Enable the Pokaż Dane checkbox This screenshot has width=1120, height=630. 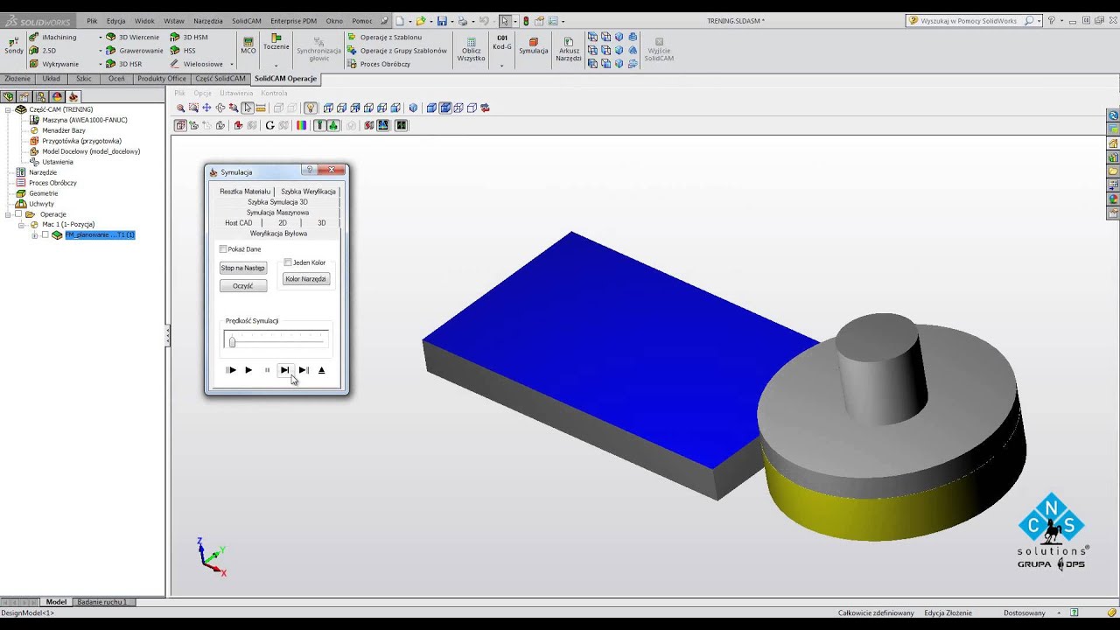223,249
